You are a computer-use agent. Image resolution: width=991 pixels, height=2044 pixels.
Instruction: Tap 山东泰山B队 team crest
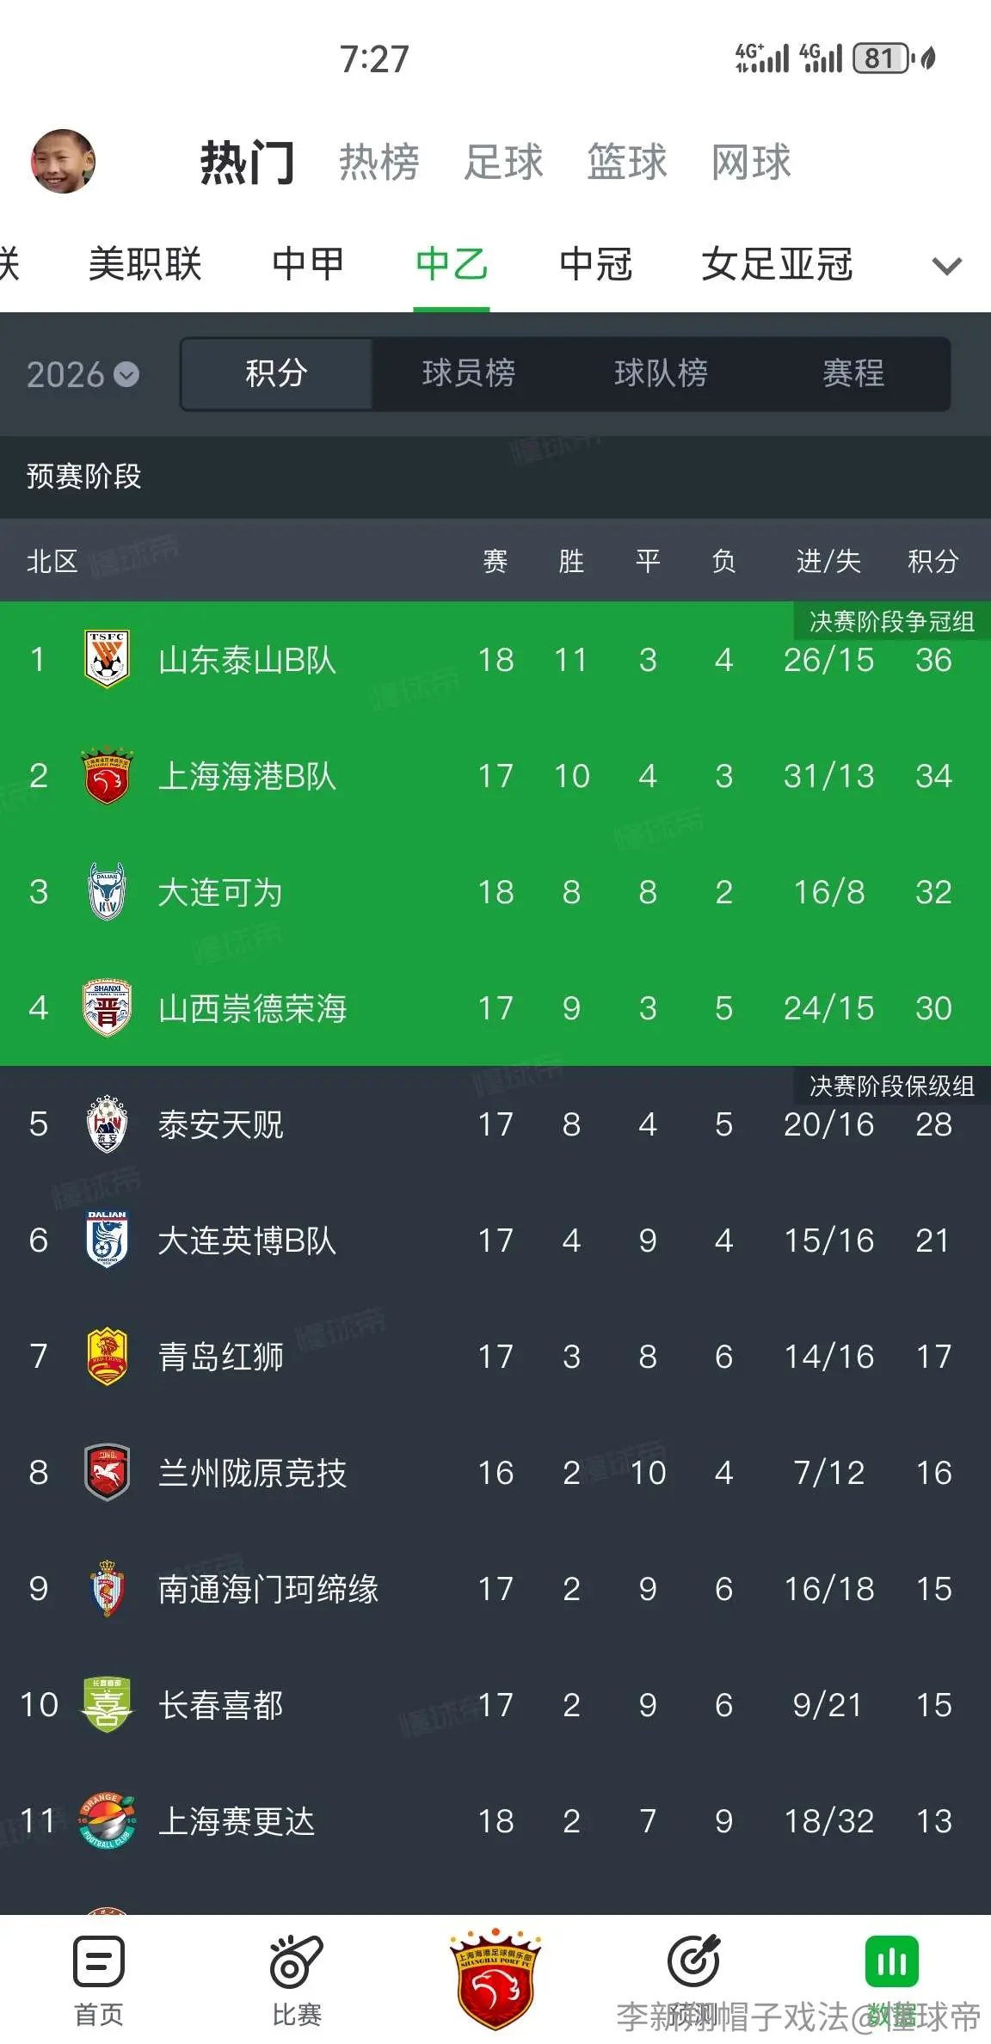point(107,659)
